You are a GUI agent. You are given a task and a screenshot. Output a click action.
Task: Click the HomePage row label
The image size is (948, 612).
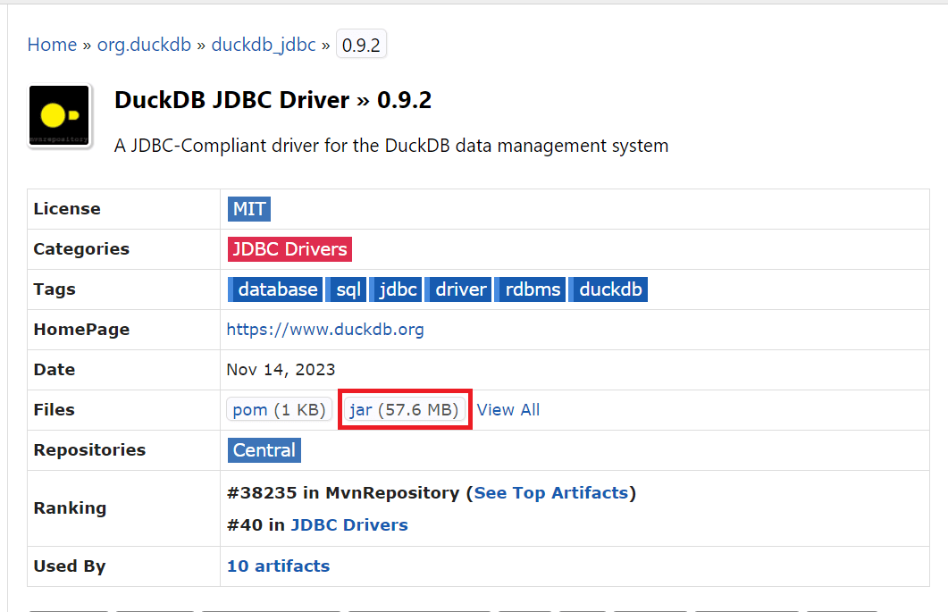(x=81, y=330)
